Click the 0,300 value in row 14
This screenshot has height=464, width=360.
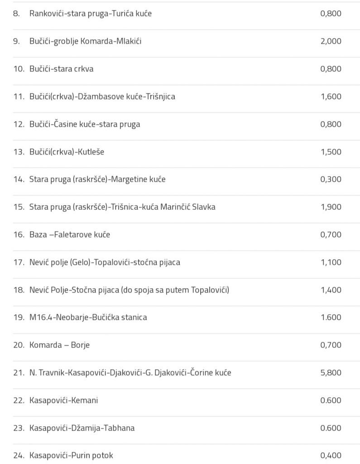click(331, 179)
